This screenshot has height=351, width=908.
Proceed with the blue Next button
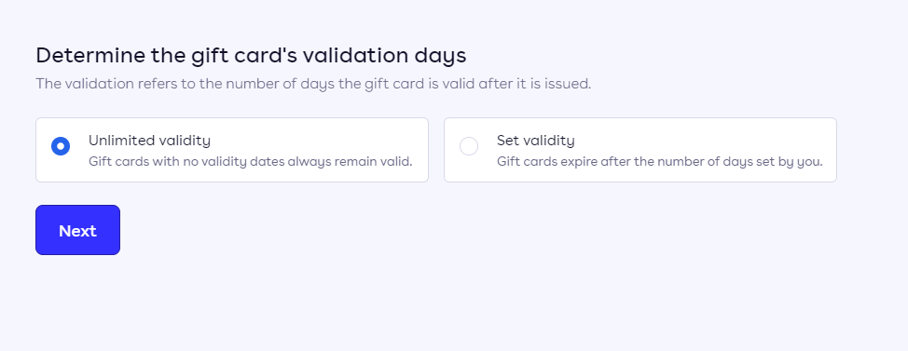pos(77,230)
